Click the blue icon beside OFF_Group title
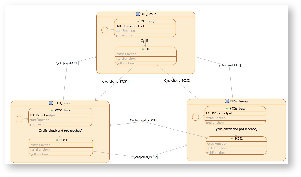This screenshot has height=177, width=301. pyautogui.click(x=138, y=14)
